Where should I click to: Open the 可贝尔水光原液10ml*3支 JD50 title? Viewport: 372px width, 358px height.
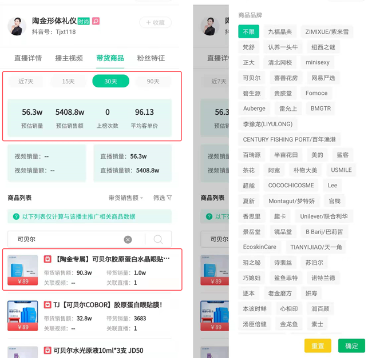click(x=98, y=351)
